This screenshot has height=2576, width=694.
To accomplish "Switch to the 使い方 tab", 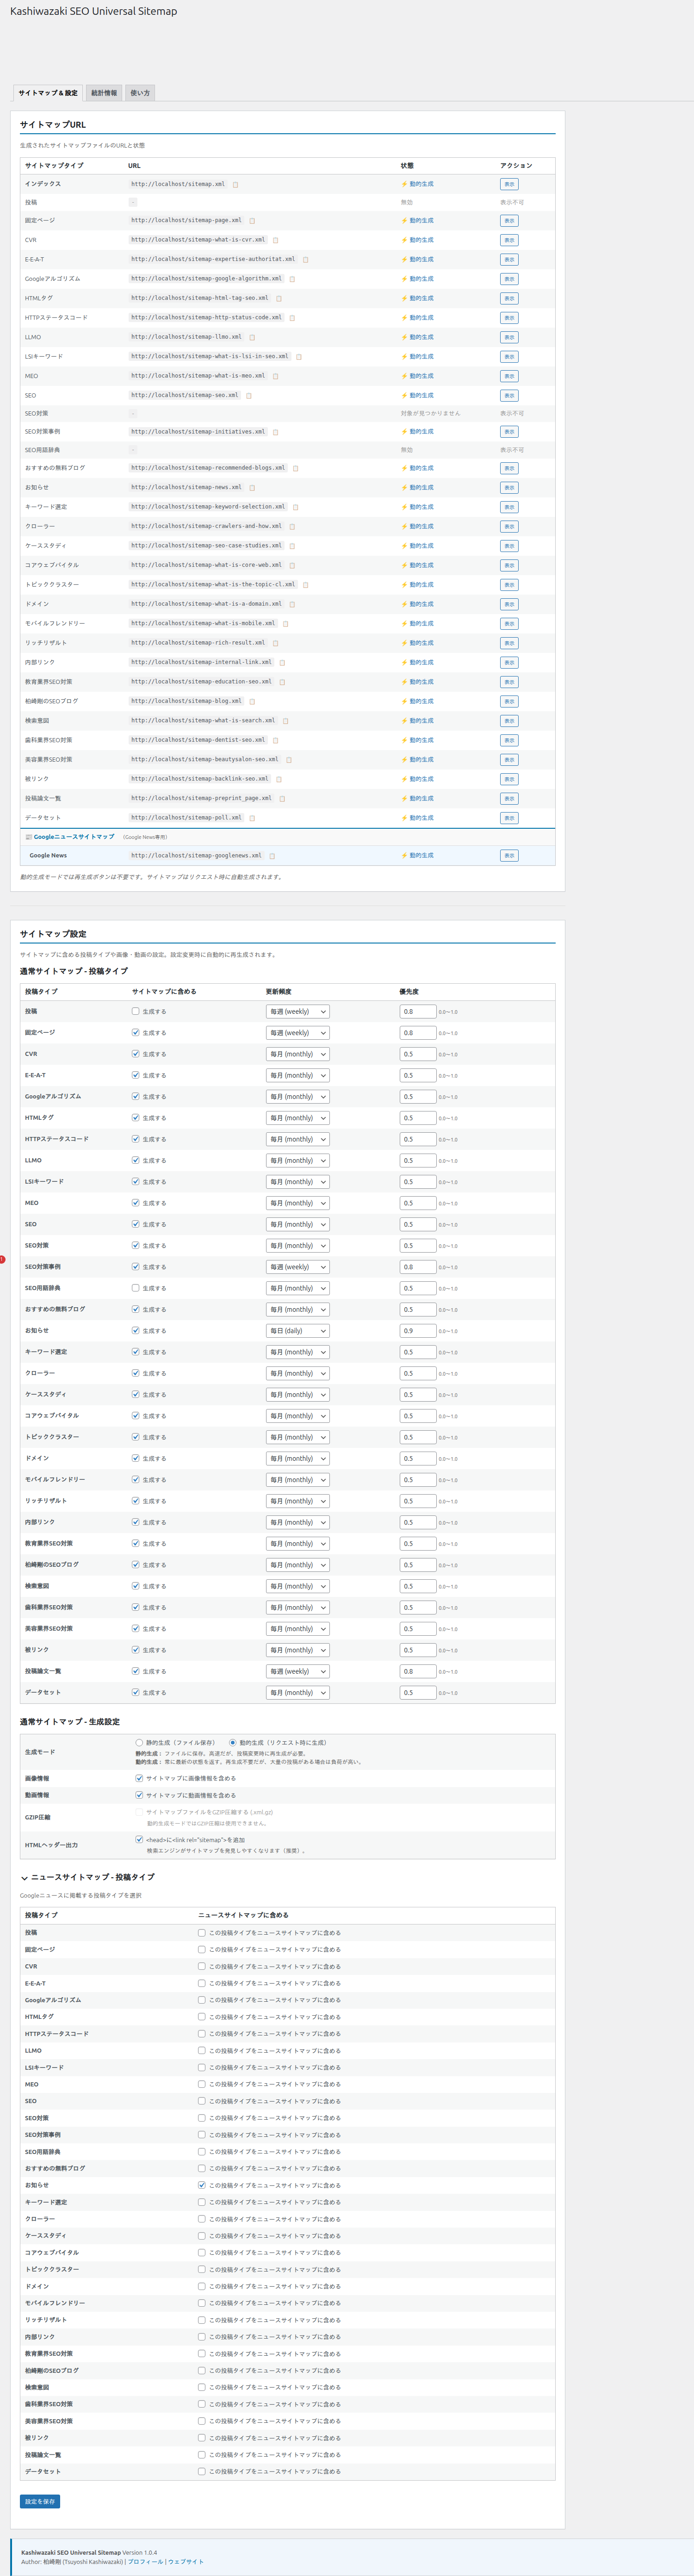I will (140, 93).
